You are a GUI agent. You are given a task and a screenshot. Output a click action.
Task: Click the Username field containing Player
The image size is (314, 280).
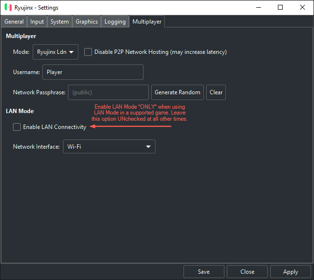pyautogui.click(x=93, y=72)
